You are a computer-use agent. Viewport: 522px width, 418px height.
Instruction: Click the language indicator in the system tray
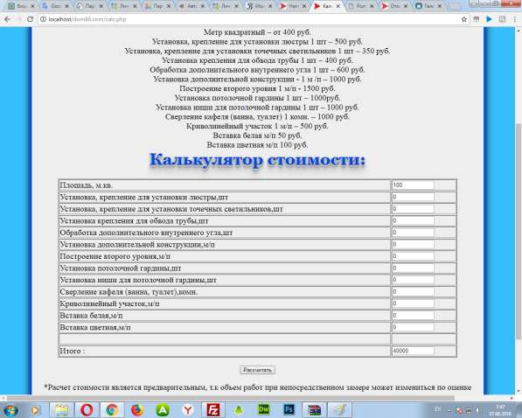pos(438,409)
